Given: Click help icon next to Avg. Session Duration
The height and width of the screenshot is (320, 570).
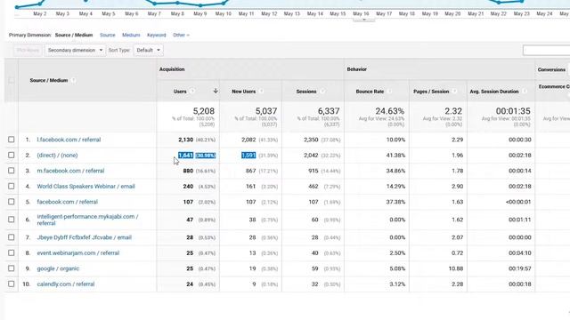Looking at the screenshot, I should coord(525,92).
